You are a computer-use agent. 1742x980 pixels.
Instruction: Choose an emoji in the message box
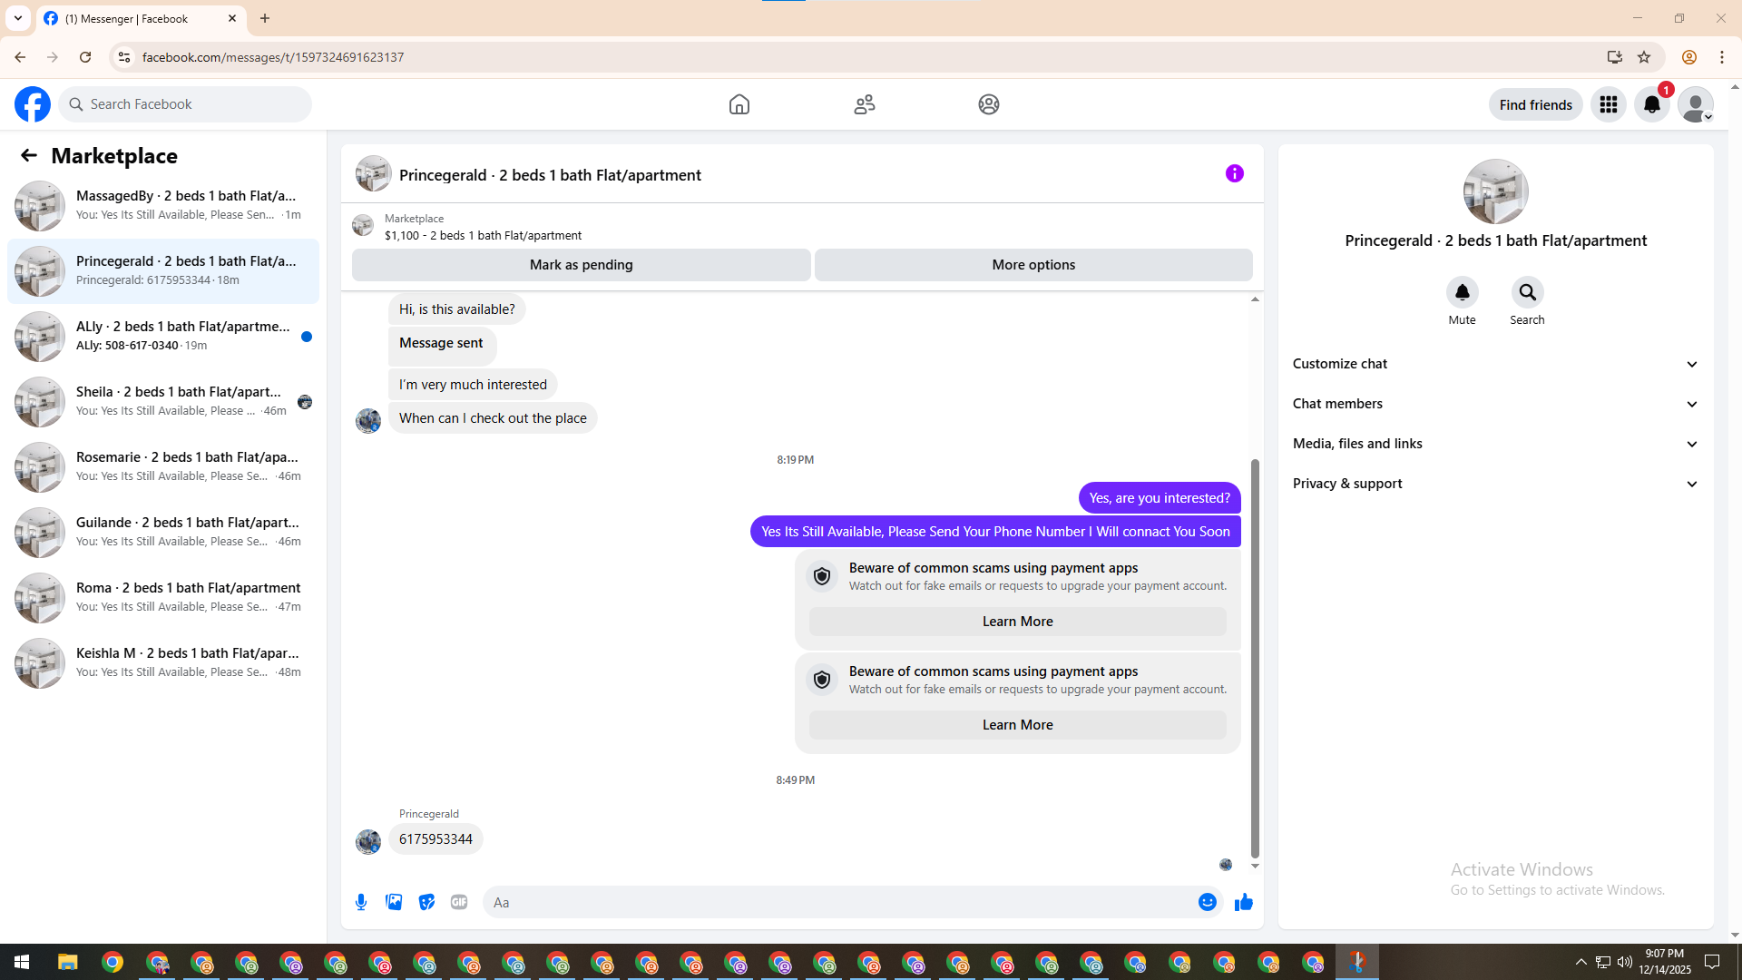click(1207, 902)
